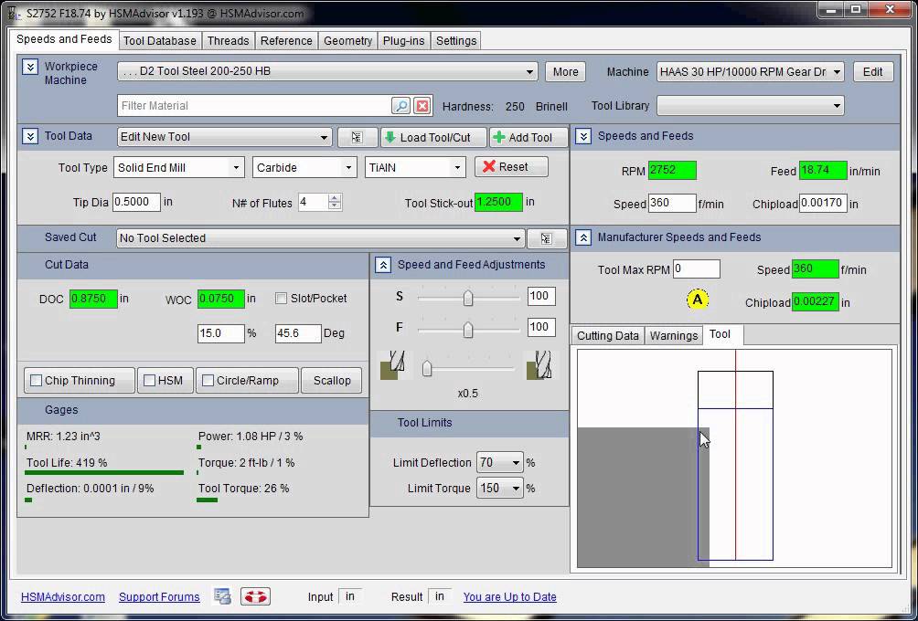Click the WOC percent 15.0 field

click(220, 333)
